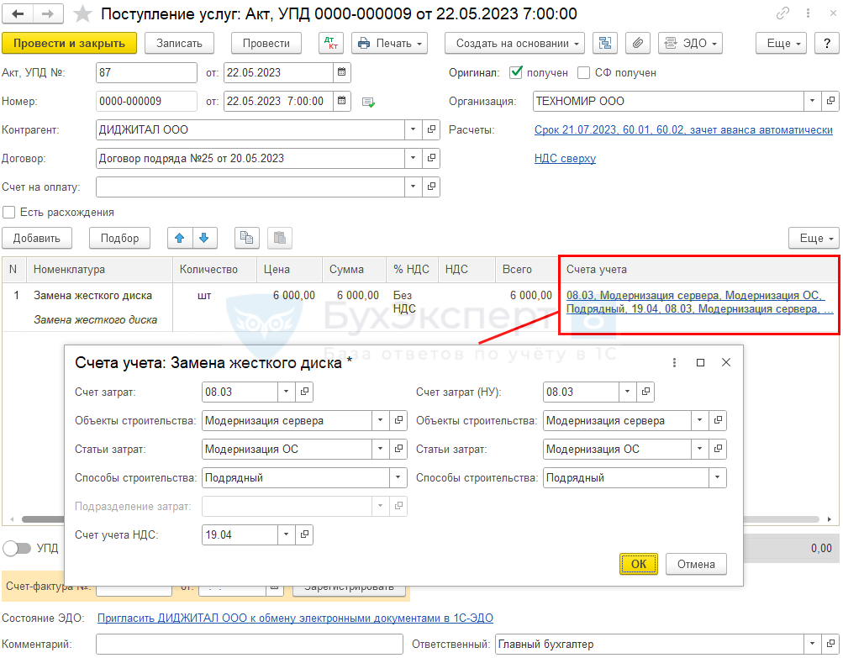
Task: Open Создать на основании menu
Action: click(x=516, y=43)
